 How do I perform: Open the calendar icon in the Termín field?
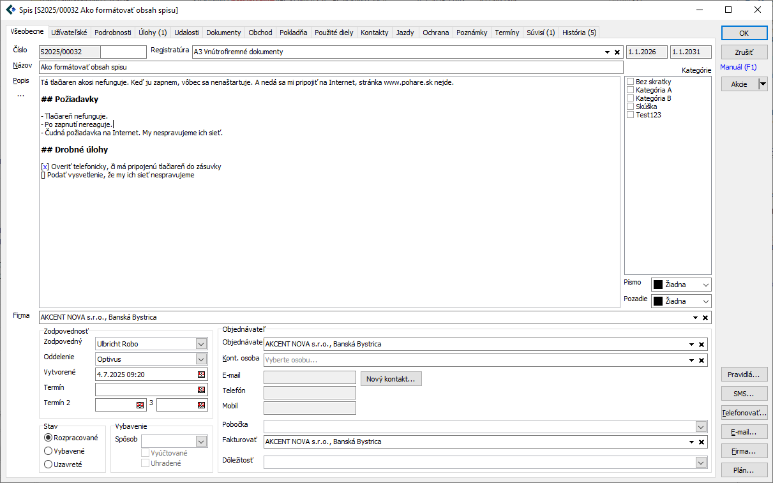point(202,389)
